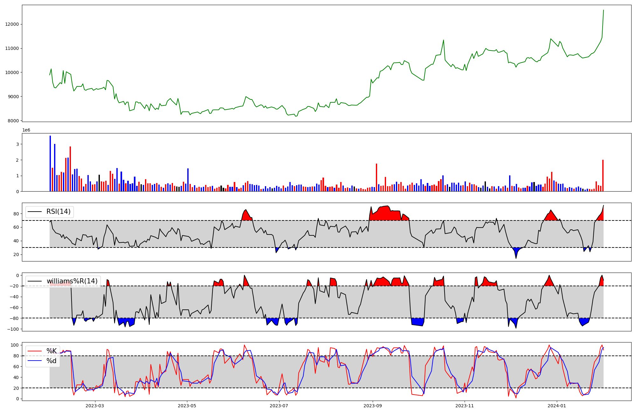The height and width of the screenshot is (413, 636).
Task: Click the 80 tick on RSI axis
Action: tap(16, 214)
